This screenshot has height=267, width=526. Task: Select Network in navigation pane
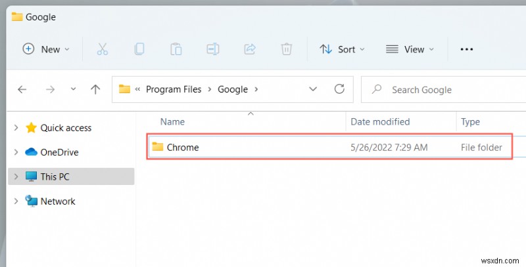58,201
